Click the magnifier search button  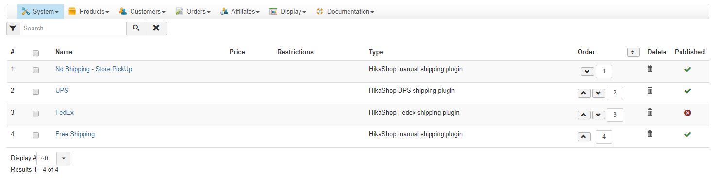136,29
